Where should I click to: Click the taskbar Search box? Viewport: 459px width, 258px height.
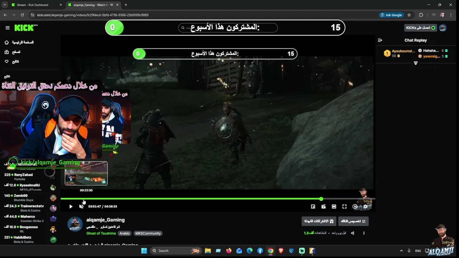coord(176,251)
